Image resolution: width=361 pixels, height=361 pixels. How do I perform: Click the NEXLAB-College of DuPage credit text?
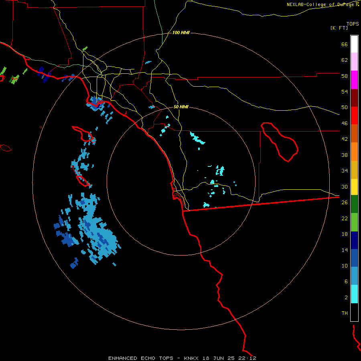320,4
